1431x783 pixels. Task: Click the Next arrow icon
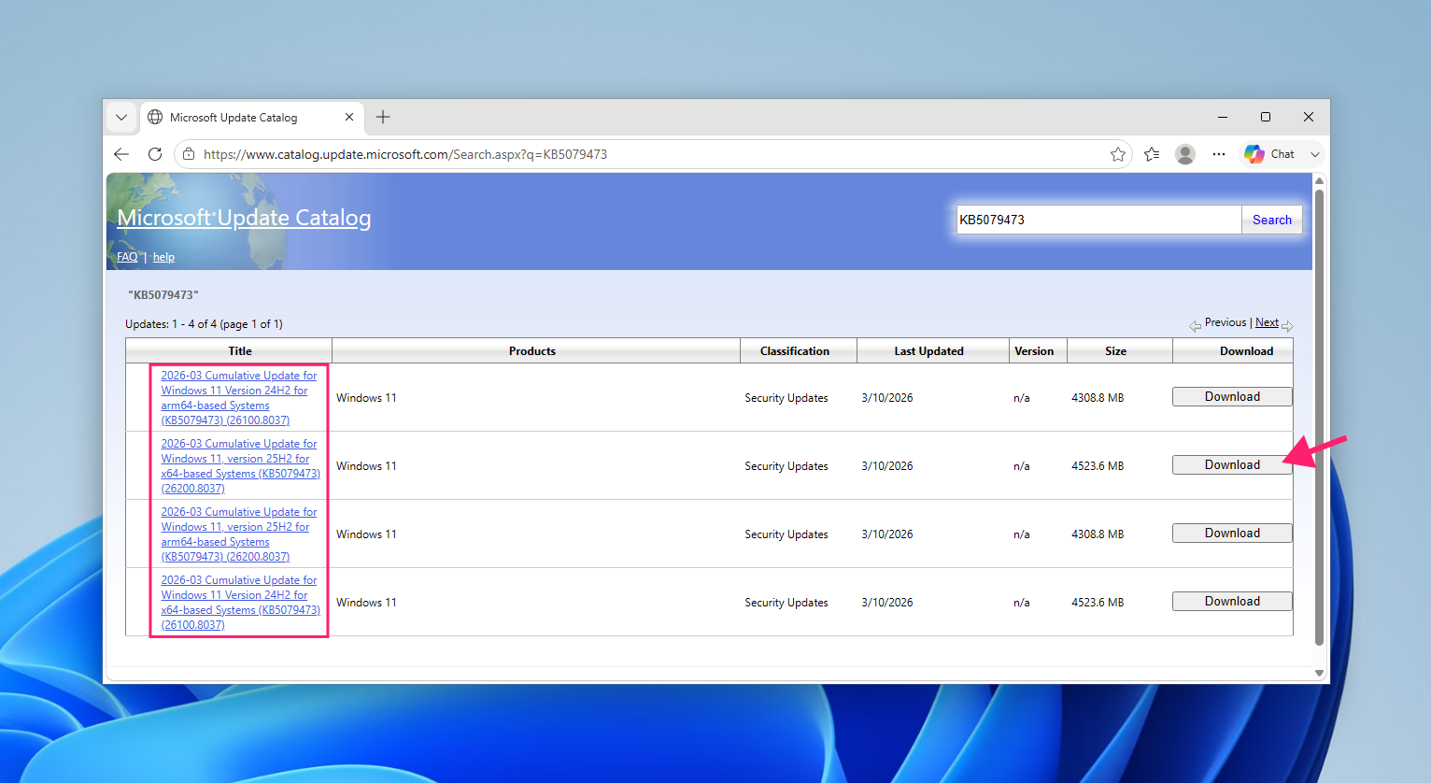click(1287, 326)
